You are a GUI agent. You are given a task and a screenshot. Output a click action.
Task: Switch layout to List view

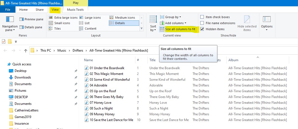[85, 23]
